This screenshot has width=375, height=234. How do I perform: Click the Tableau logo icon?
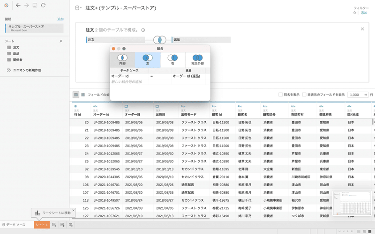coord(6,5)
